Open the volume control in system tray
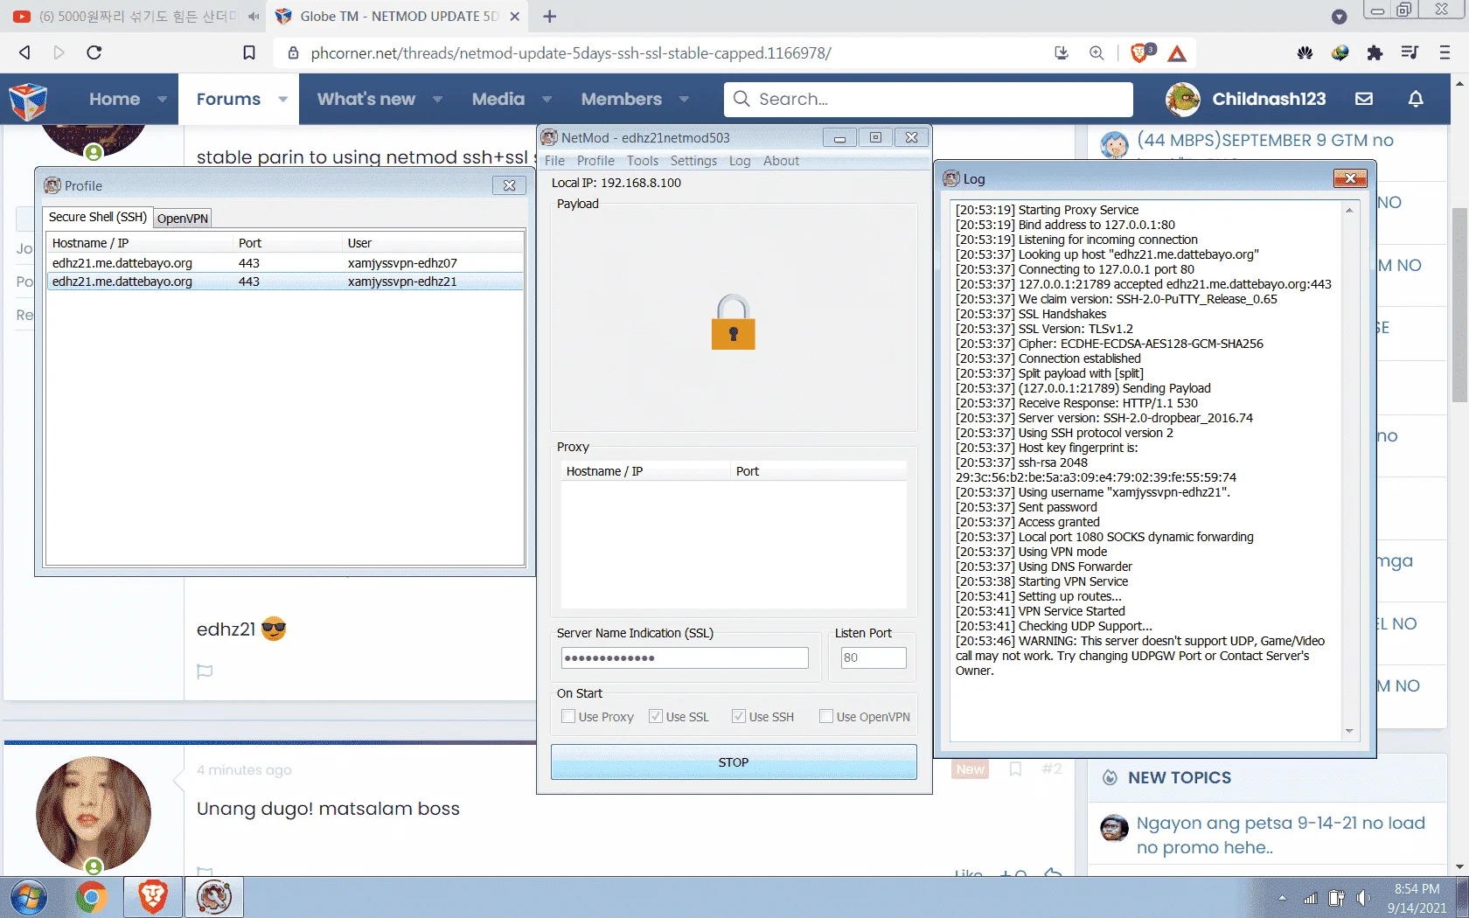 point(1362,898)
